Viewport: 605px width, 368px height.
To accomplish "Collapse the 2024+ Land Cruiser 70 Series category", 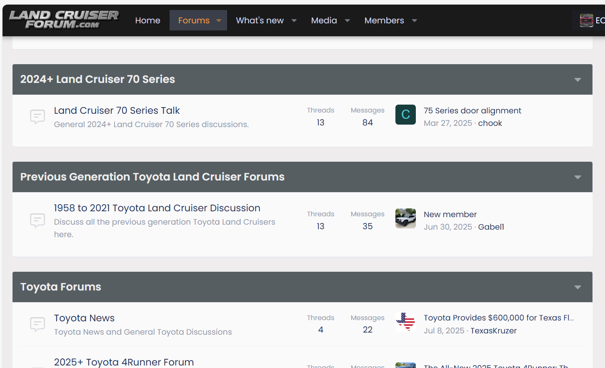I will [577, 80].
